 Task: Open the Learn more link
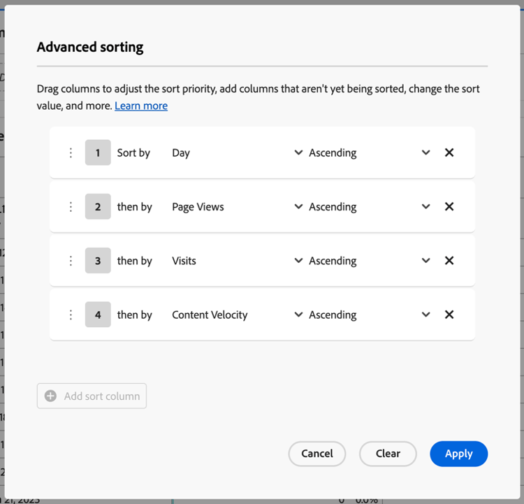tap(141, 106)
